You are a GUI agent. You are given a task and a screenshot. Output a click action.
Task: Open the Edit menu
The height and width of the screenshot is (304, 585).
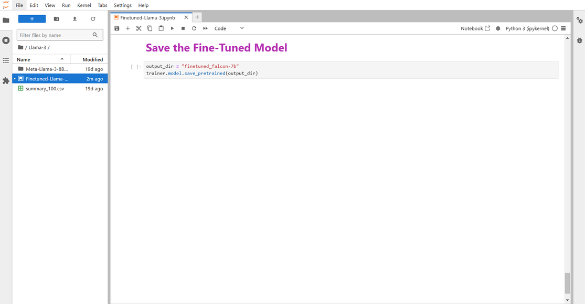(34, 5)
